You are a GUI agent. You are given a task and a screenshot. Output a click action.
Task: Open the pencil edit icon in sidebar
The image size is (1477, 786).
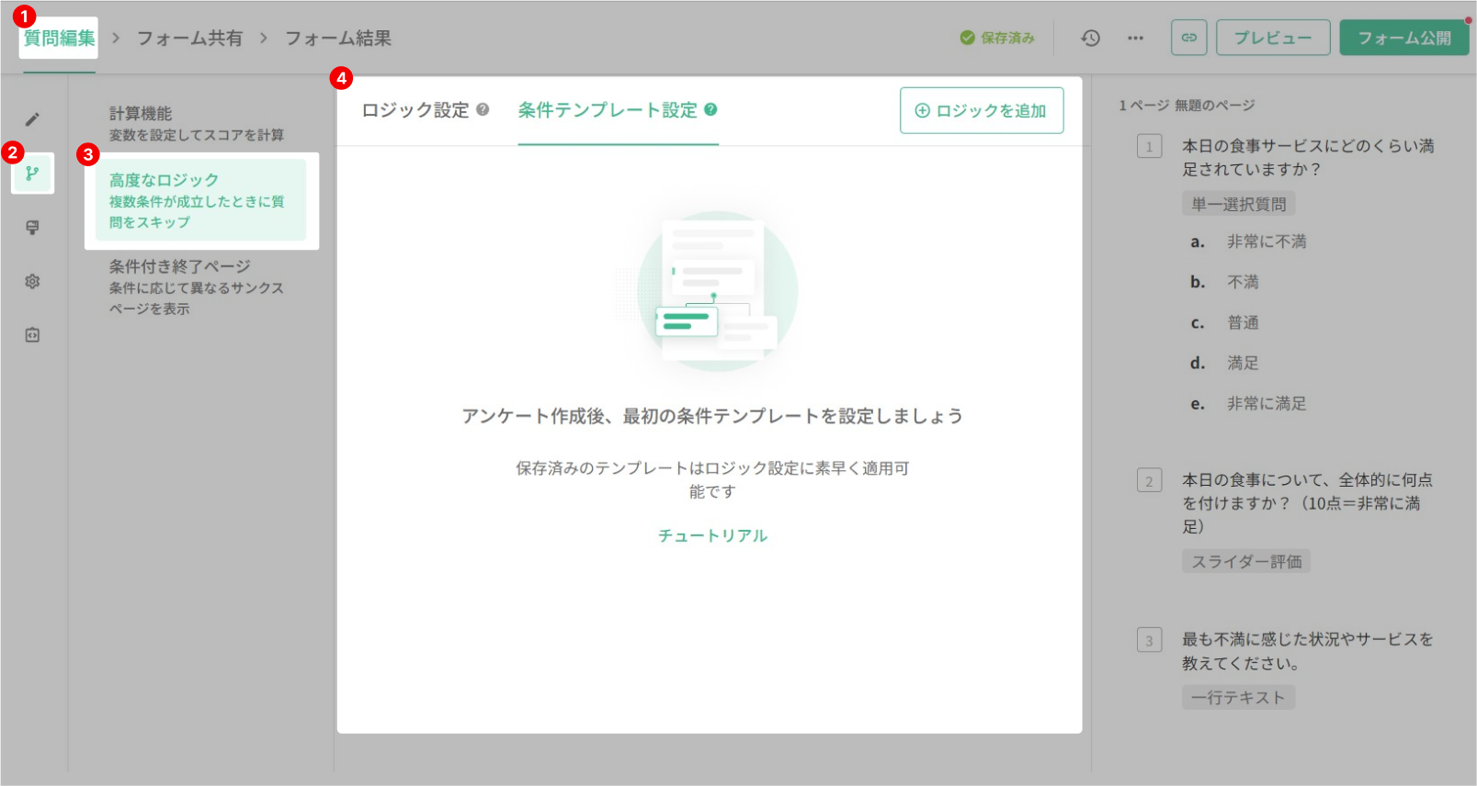[32, 119]
